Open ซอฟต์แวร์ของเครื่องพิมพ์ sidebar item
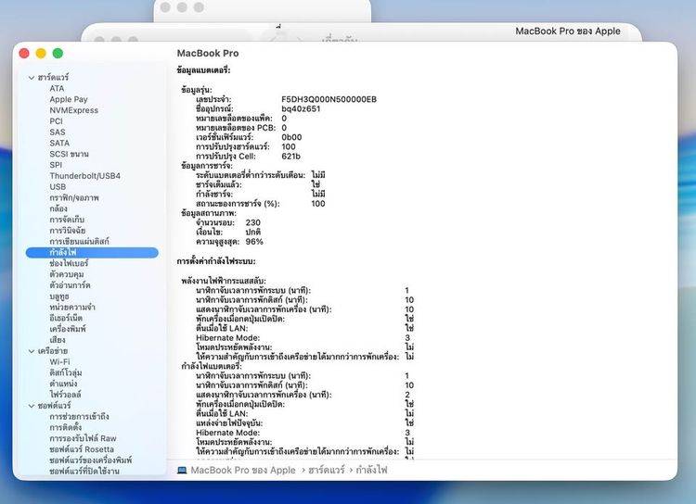 (91, 460)
